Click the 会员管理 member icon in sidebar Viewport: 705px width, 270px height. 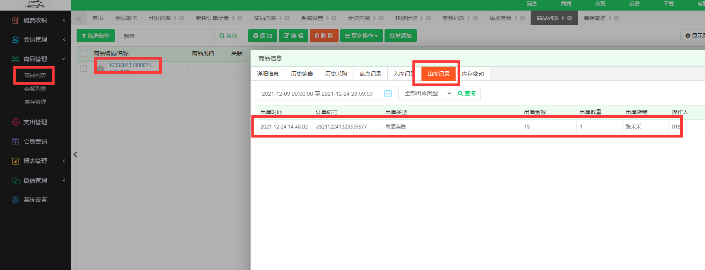tap(15, 40)
